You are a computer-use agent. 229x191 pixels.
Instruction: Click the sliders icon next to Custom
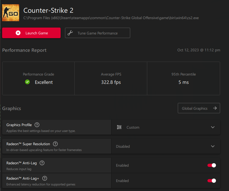[x=119, y=127]
